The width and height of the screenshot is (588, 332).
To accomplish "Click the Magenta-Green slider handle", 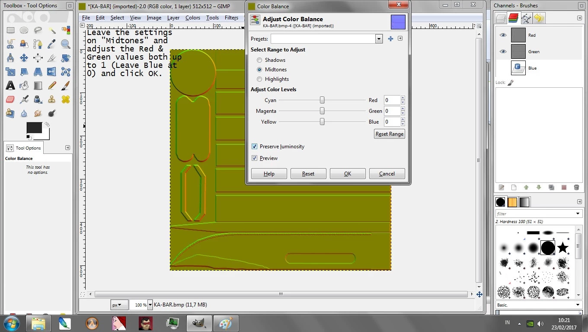I will (x=322, y=111).
